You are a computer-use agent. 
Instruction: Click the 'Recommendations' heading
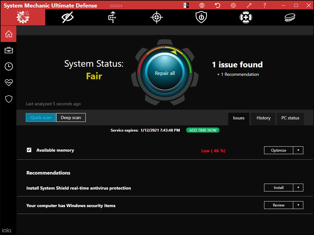tap(48, 173)
